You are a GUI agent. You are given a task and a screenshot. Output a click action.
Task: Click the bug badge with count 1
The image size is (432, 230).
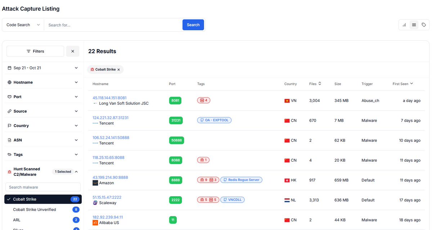(204, 160)
